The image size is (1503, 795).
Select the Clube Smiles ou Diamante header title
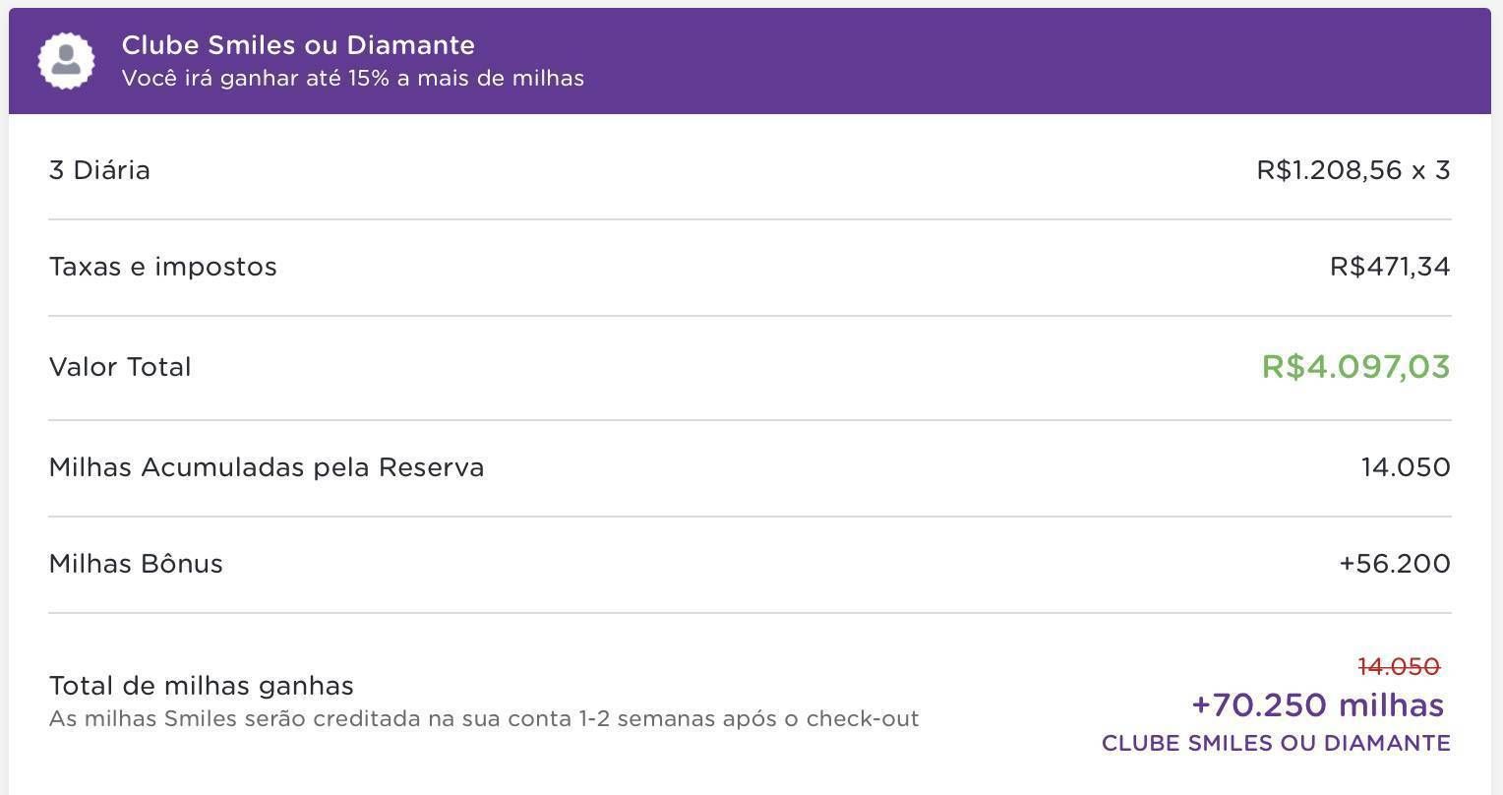(x=298, y=45)
